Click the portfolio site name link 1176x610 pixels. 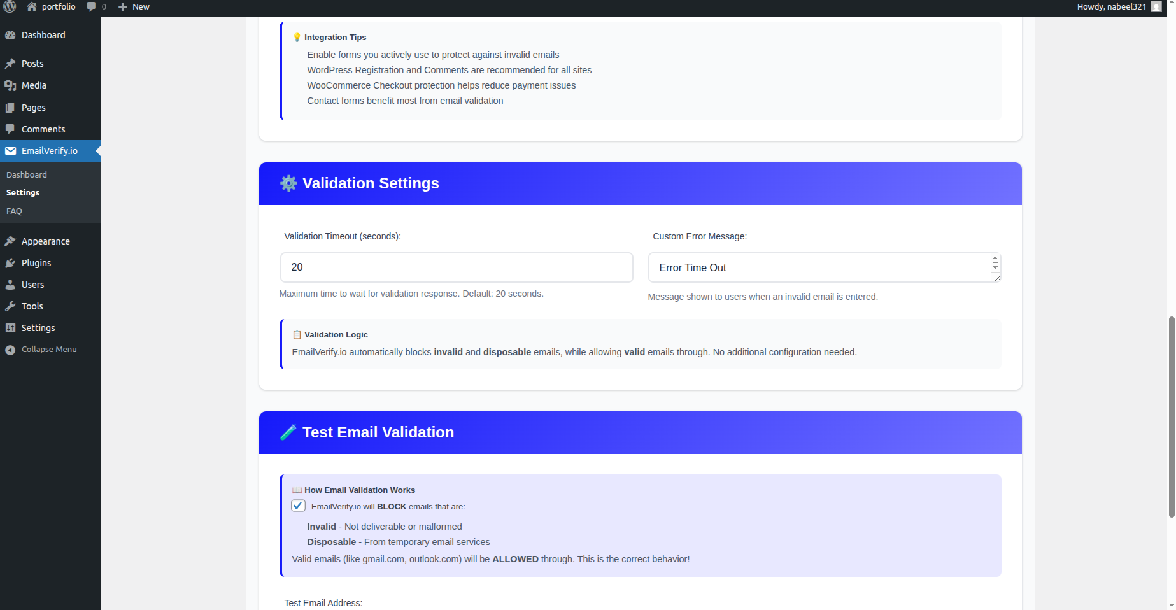tap(59, 7)
